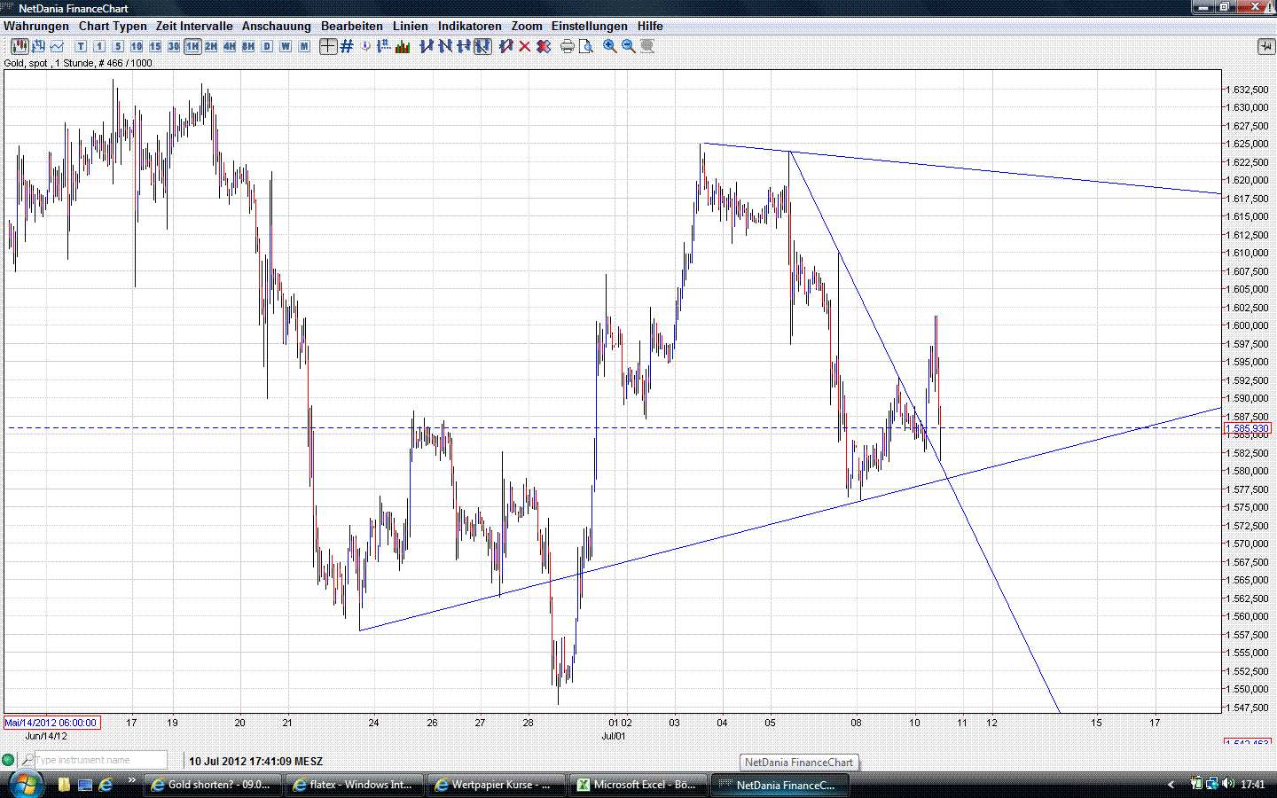Zoom in using the magnifier plus icon
This screenshot has width=1277, height=798.
pos(609,46)
